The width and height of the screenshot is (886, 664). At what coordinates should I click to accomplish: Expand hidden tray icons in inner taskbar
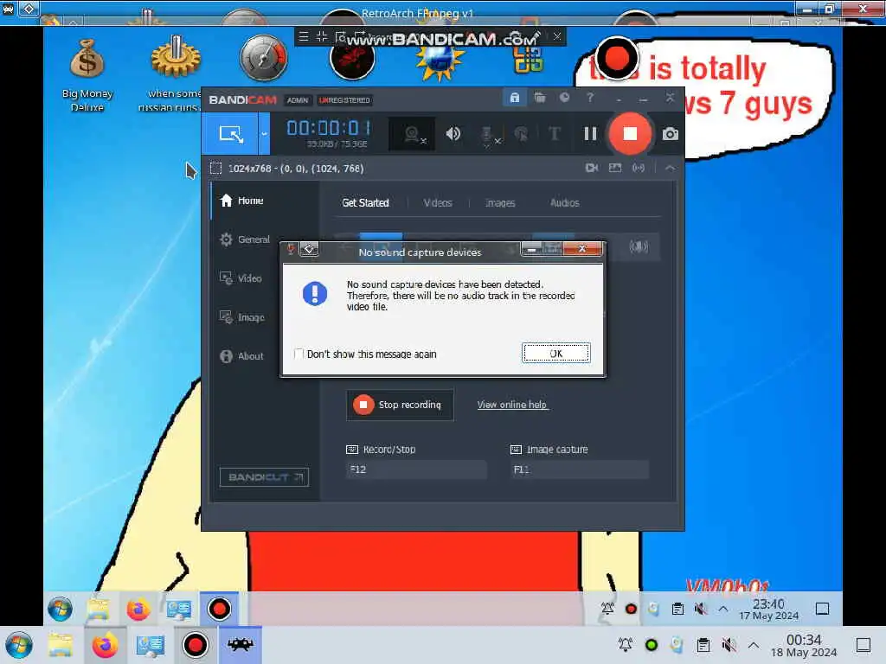click(x=722, y=609)
